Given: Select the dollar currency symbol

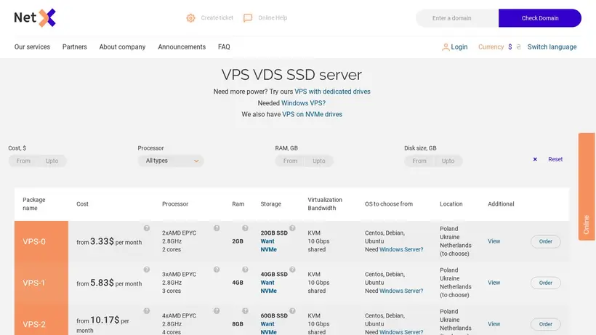Looking at the screenshot, I should coord(510,47).
